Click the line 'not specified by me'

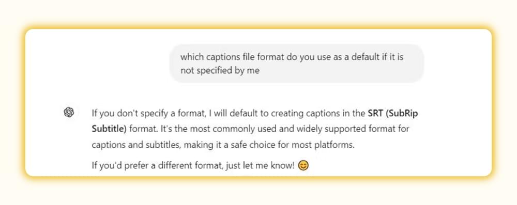(220, 71)
